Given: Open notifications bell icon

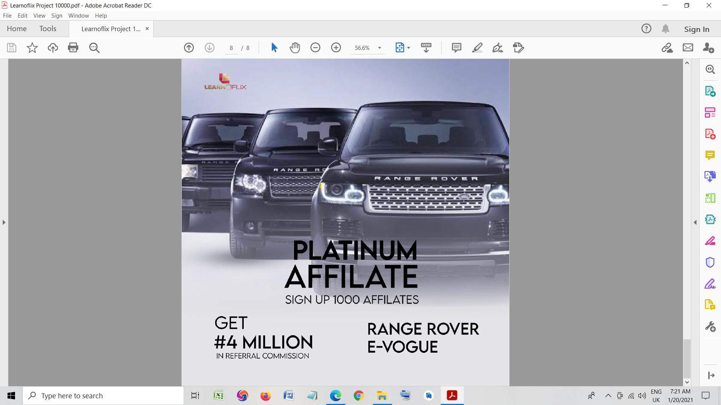Looking at the screenshot, I should coord(666,28).
